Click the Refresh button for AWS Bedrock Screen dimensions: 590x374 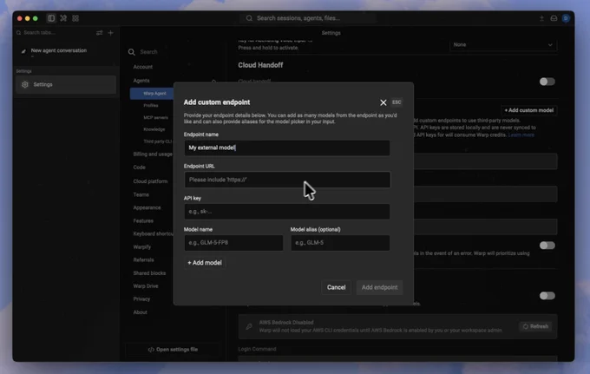pos(535,326)
